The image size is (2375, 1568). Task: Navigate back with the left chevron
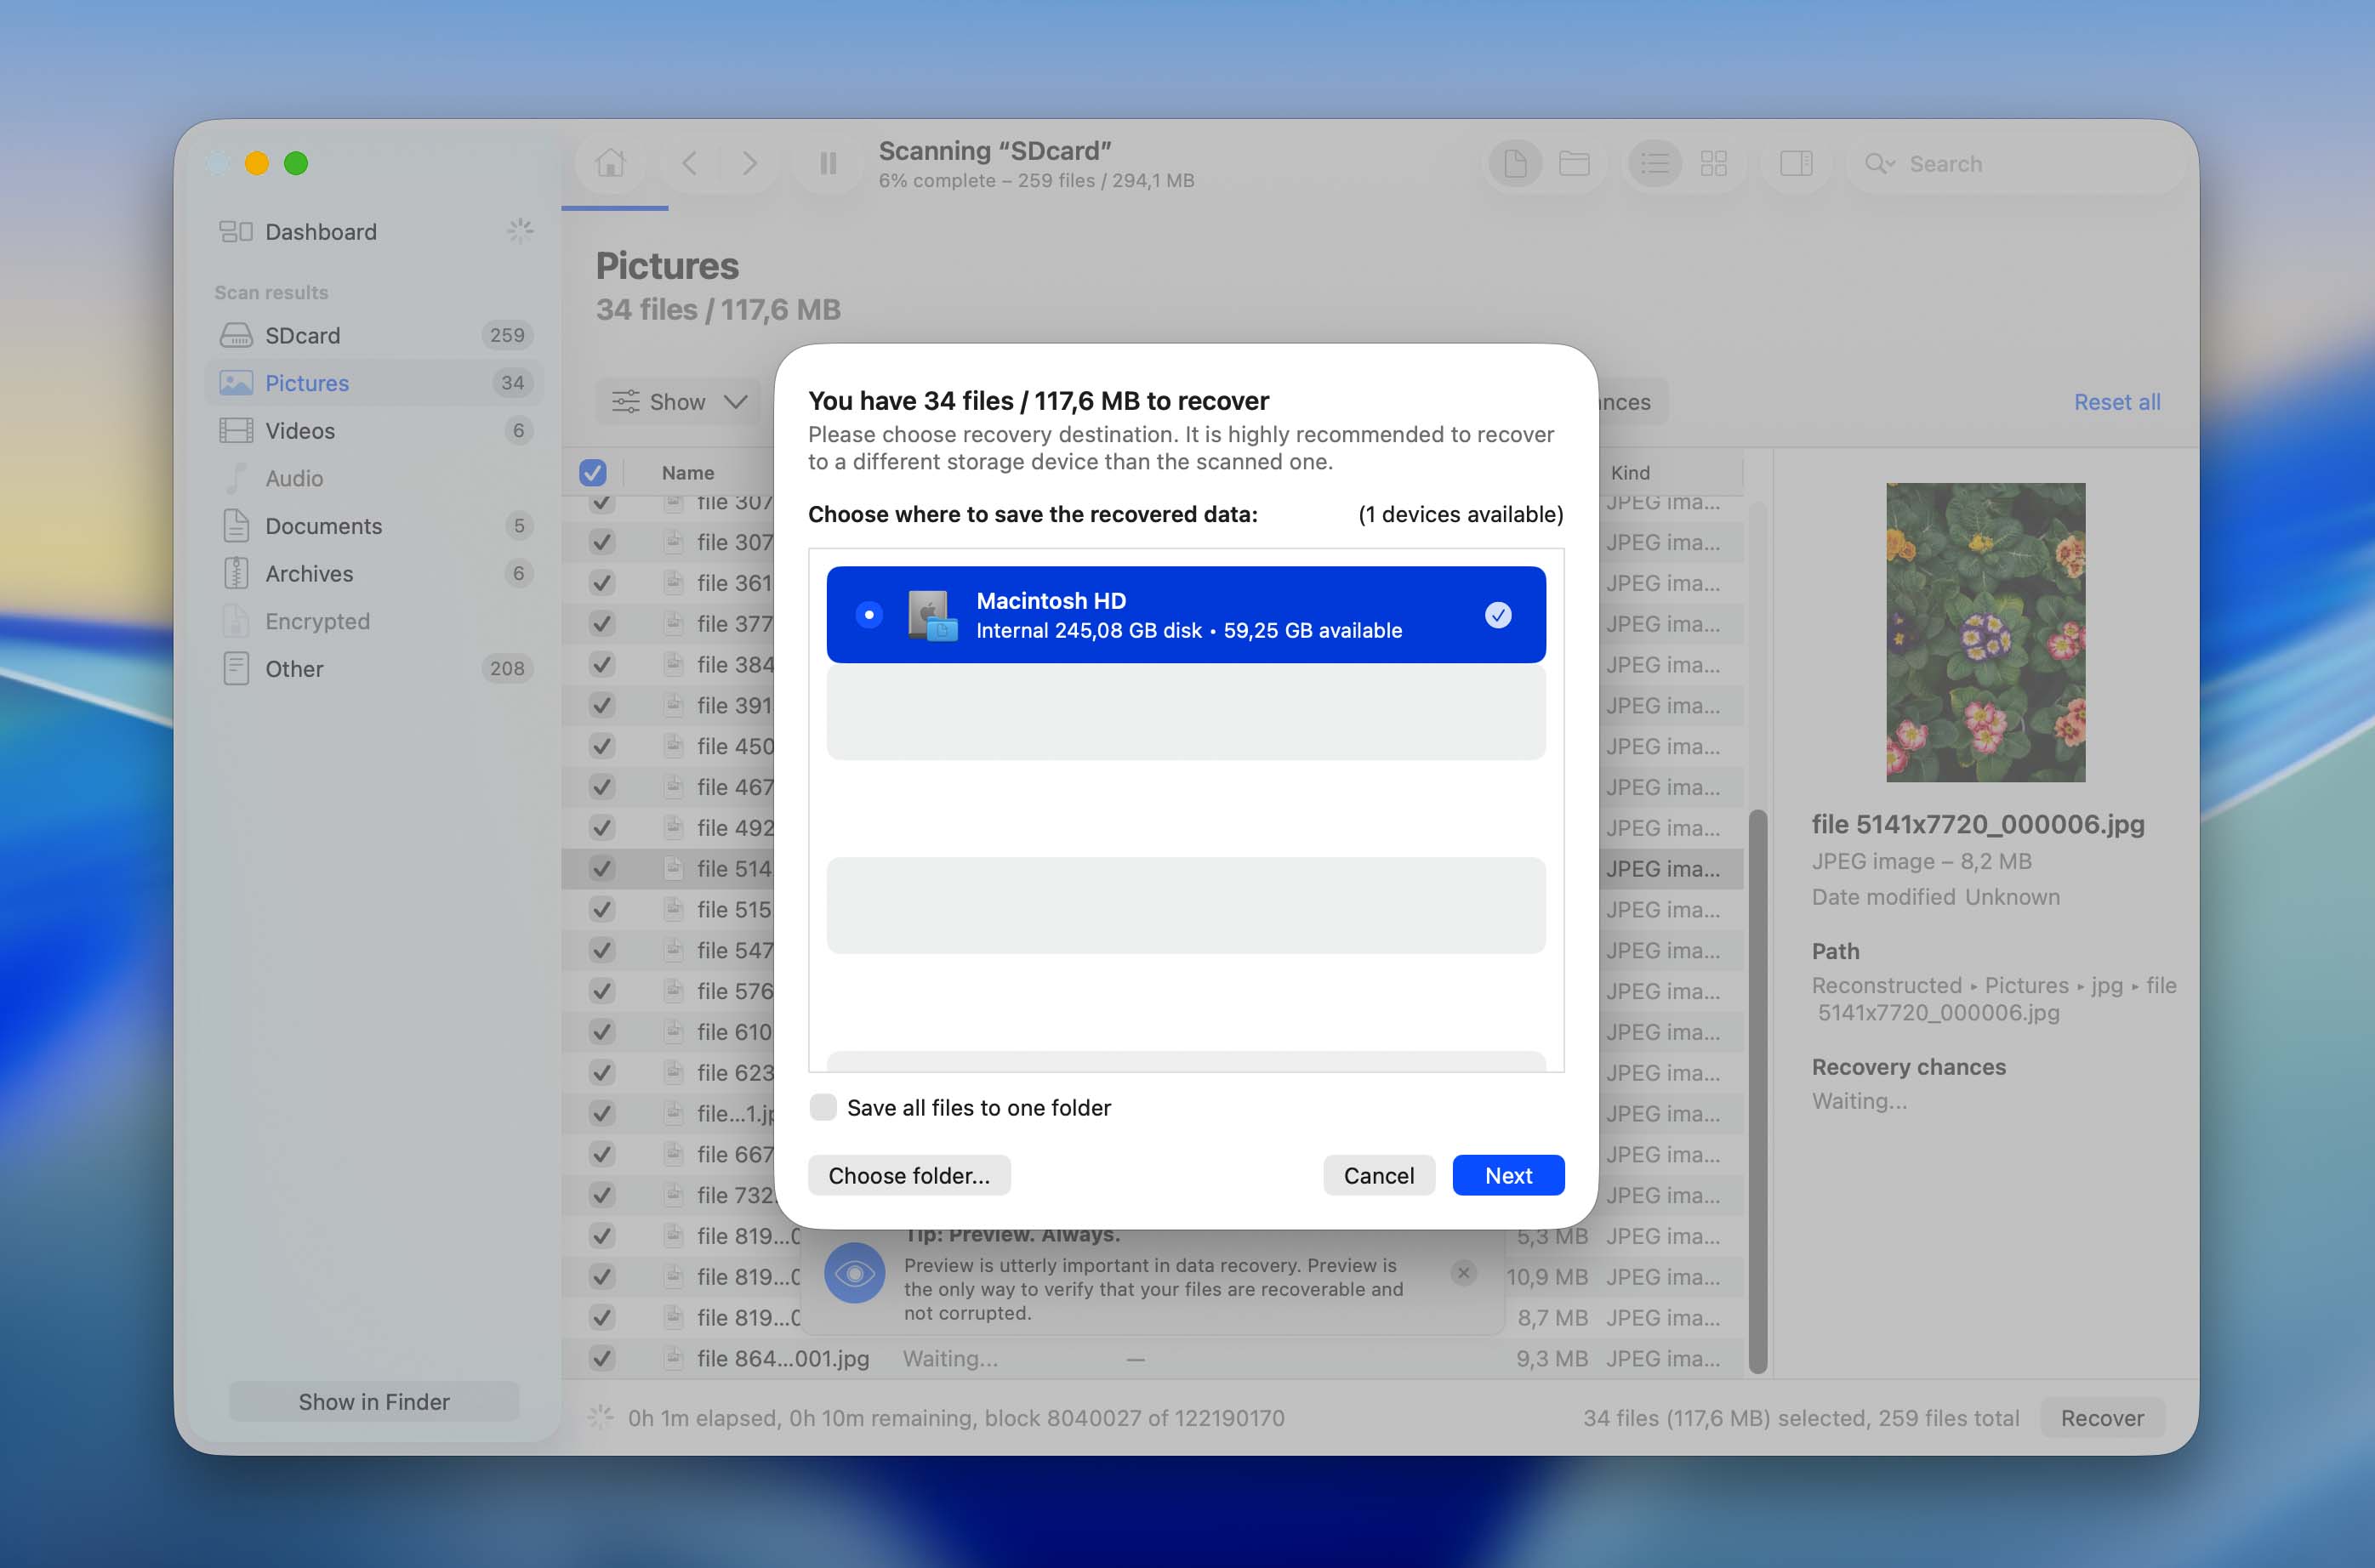click(x=689, y=163)
